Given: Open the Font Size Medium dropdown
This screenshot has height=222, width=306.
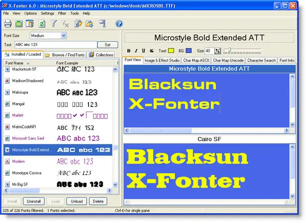Looking at the screenshot, I should [63, 35].
